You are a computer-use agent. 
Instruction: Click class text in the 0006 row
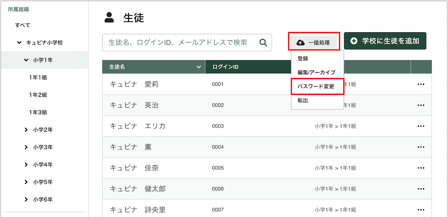(x=335, y=189)
